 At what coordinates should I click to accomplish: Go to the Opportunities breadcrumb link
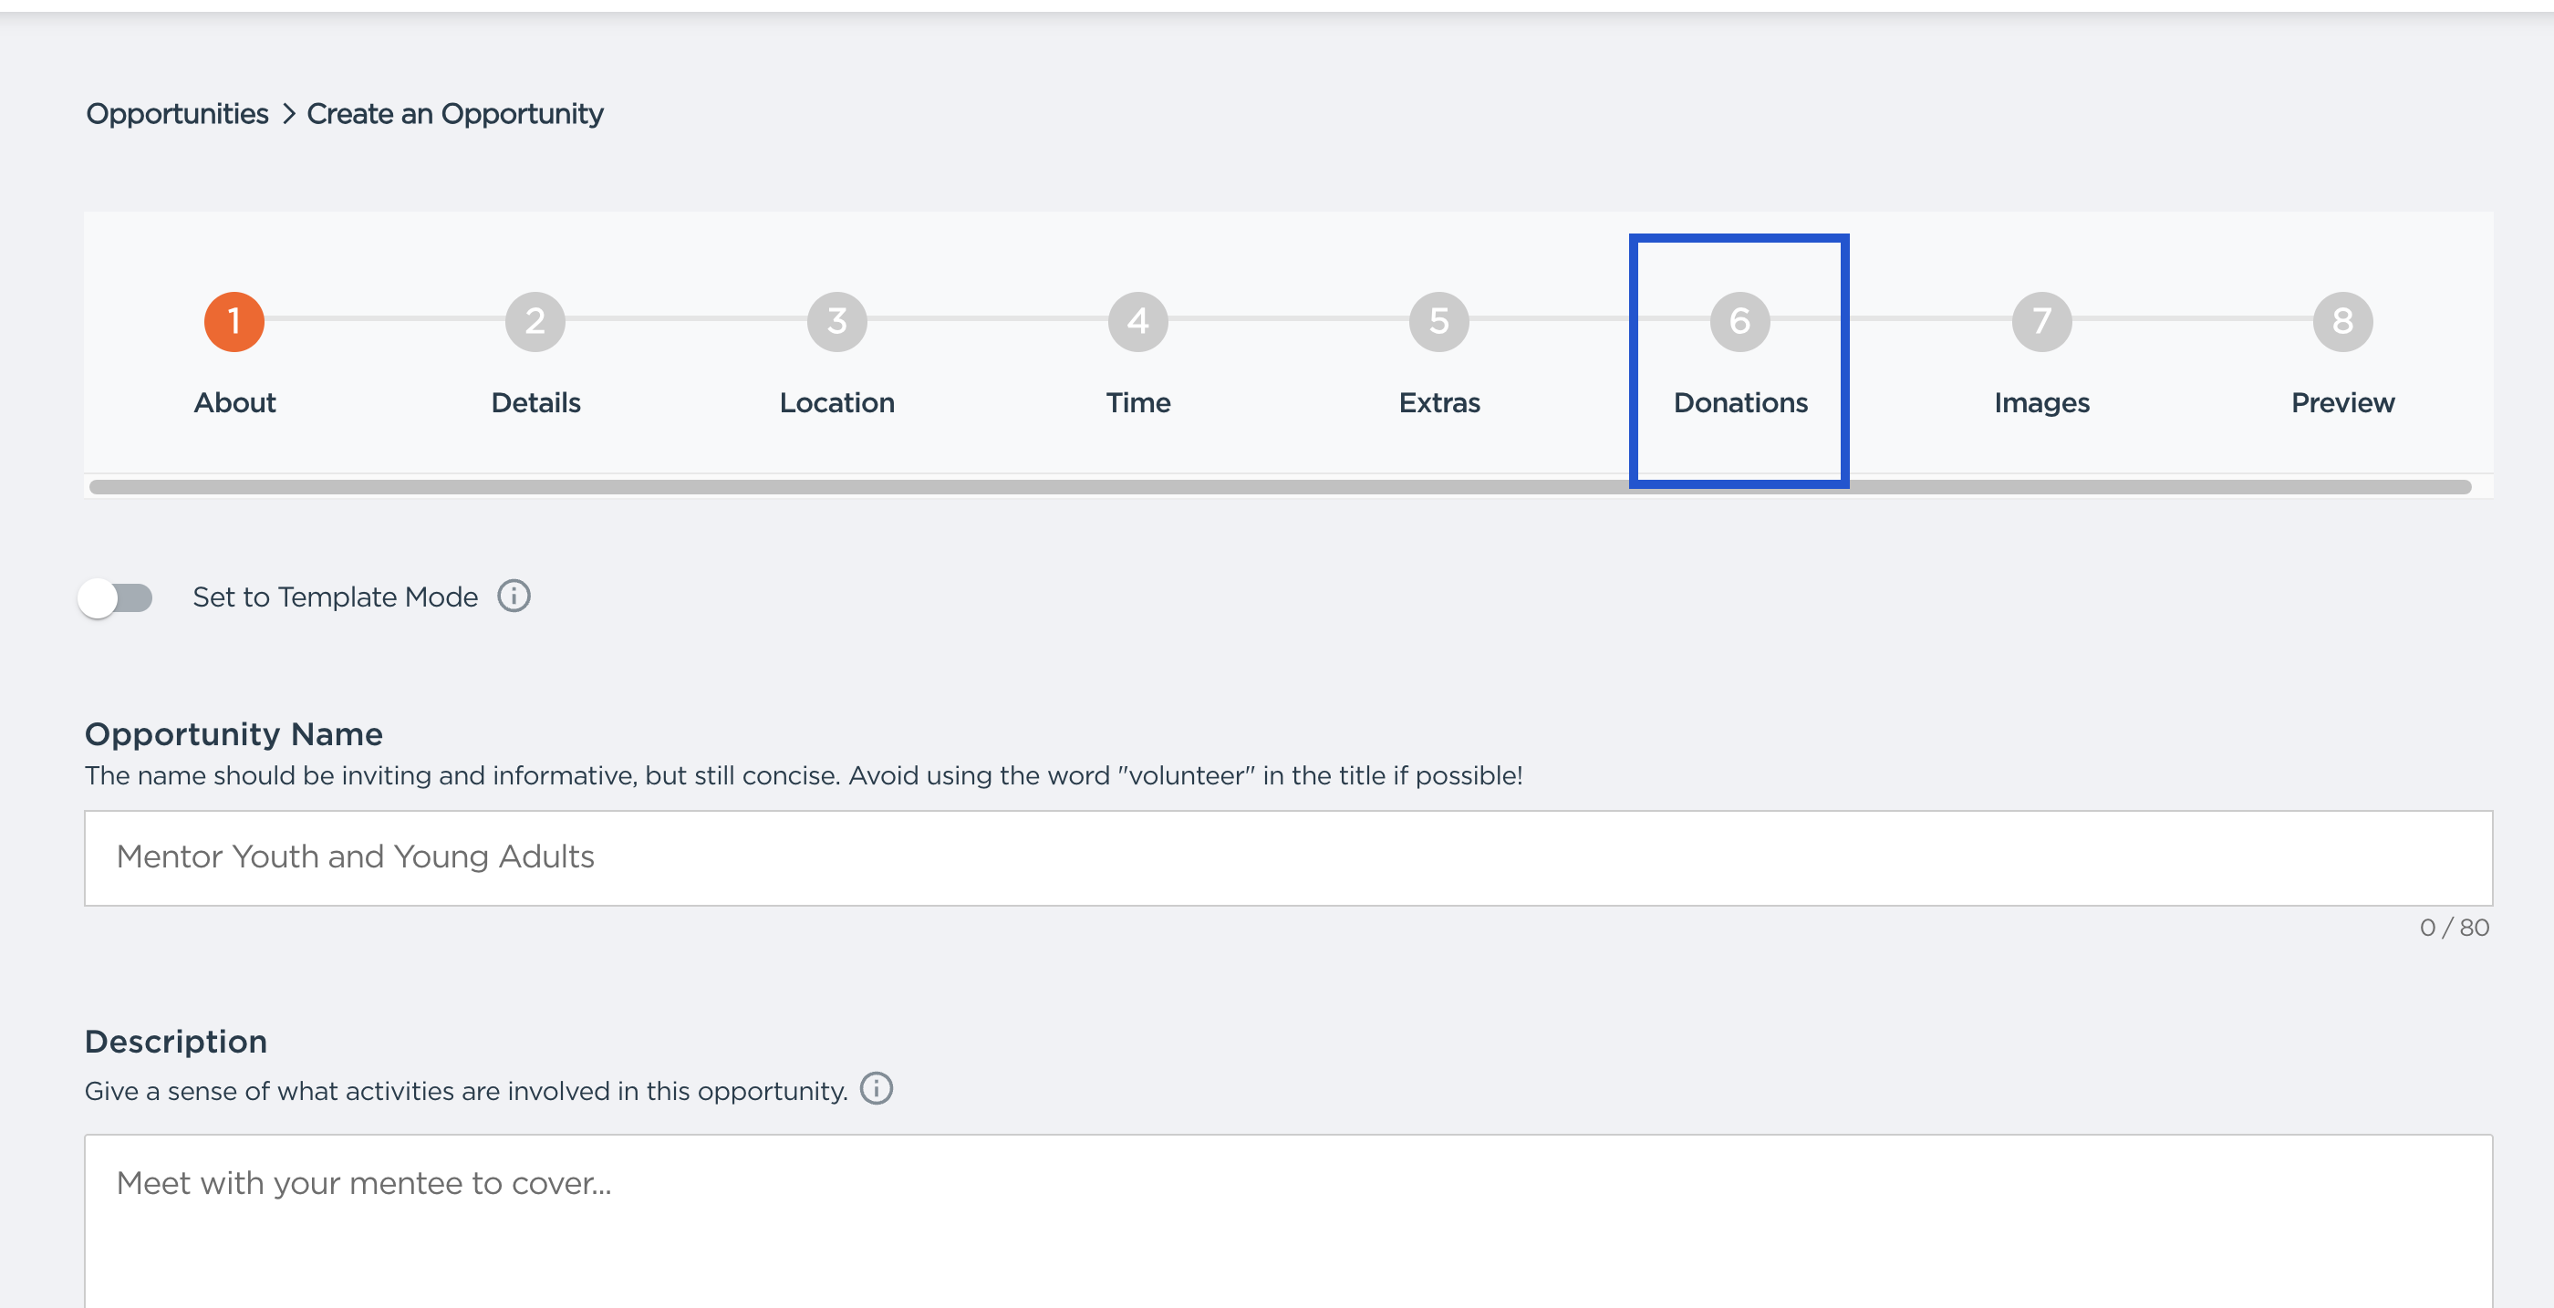click(178, 114)
